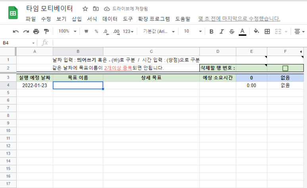Select row 3 header
Viewport: 307px width, 188px height.
(x=8, y=78)
